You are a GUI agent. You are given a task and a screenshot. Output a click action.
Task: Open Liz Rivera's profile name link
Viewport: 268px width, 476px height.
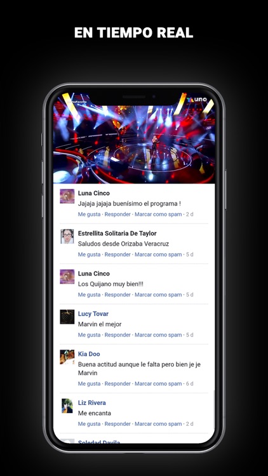[x=91, y=403]
